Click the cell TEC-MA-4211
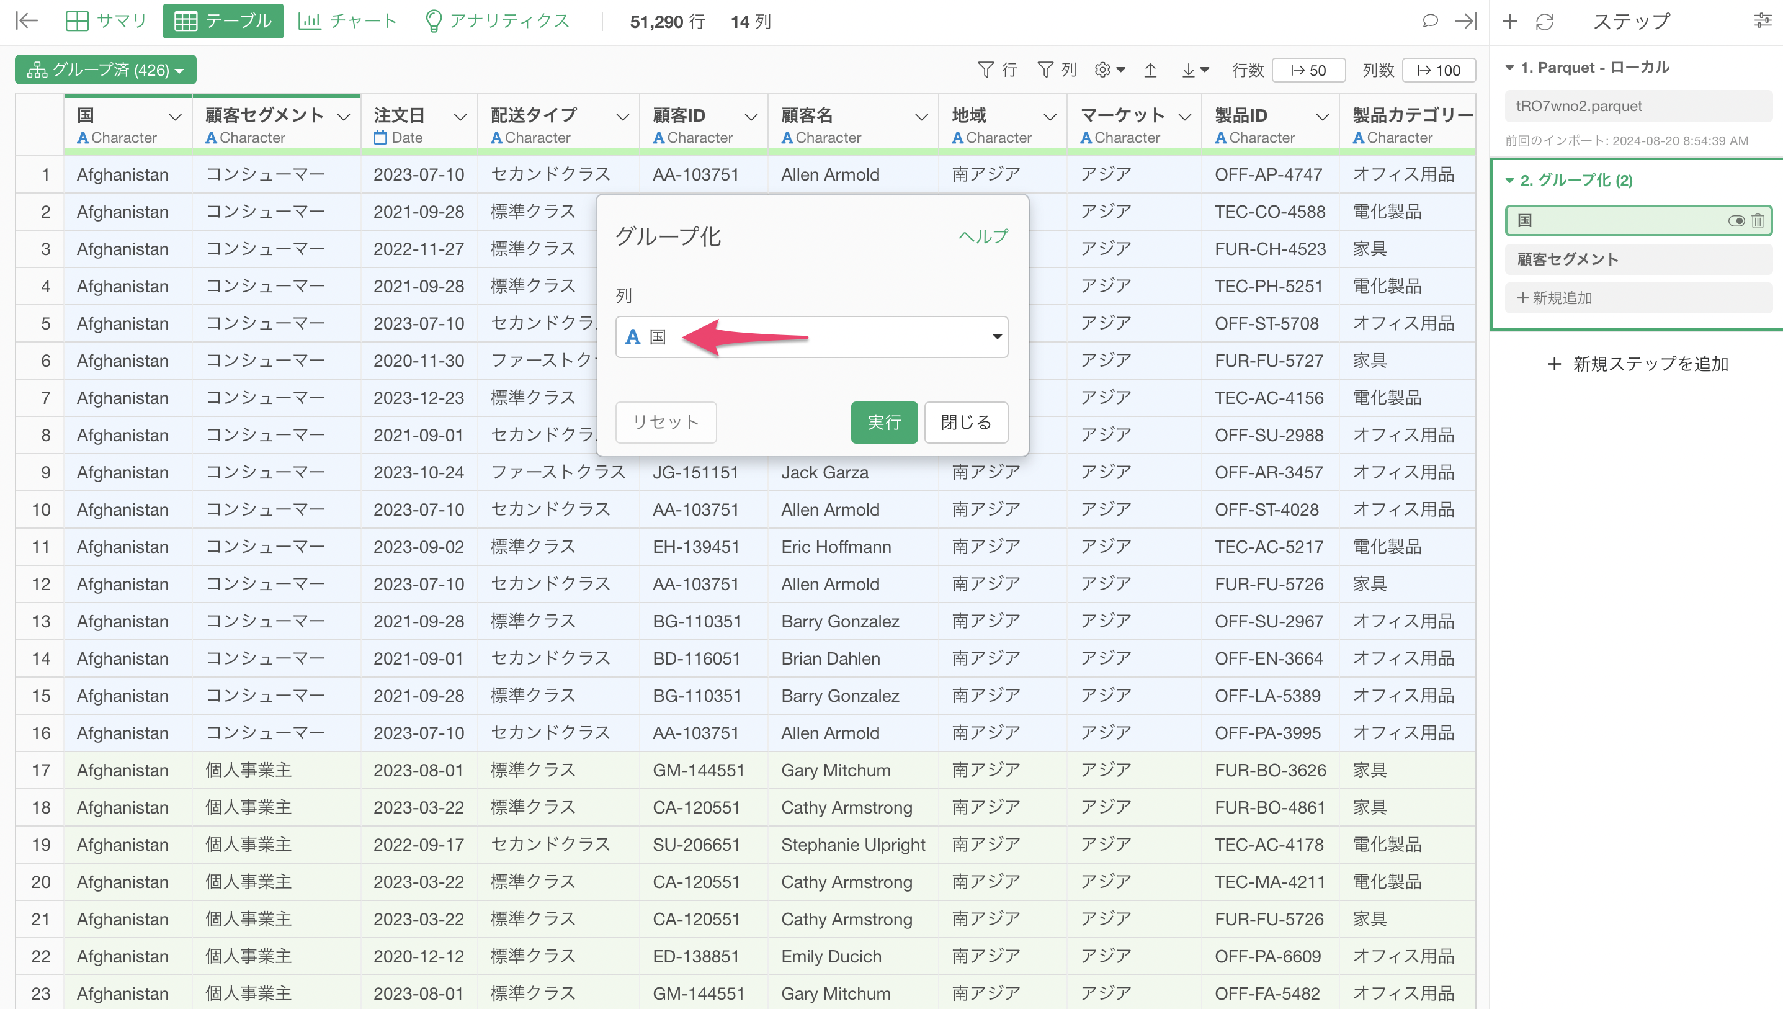Screen dimensions: 1783x1009 point(1269,882)
